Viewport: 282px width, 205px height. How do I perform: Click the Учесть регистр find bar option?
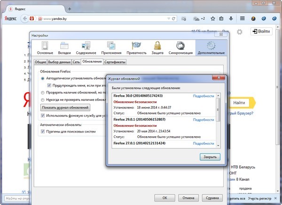coord(259,198)
